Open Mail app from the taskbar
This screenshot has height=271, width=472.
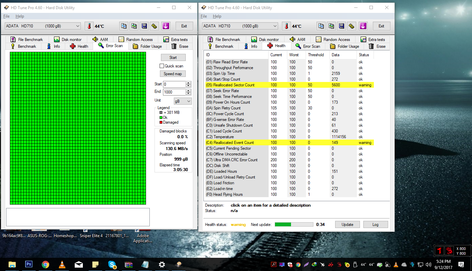click(x=79, y=264)
